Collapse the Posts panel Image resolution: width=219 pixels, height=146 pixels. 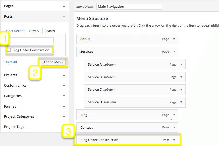(64, 16)
